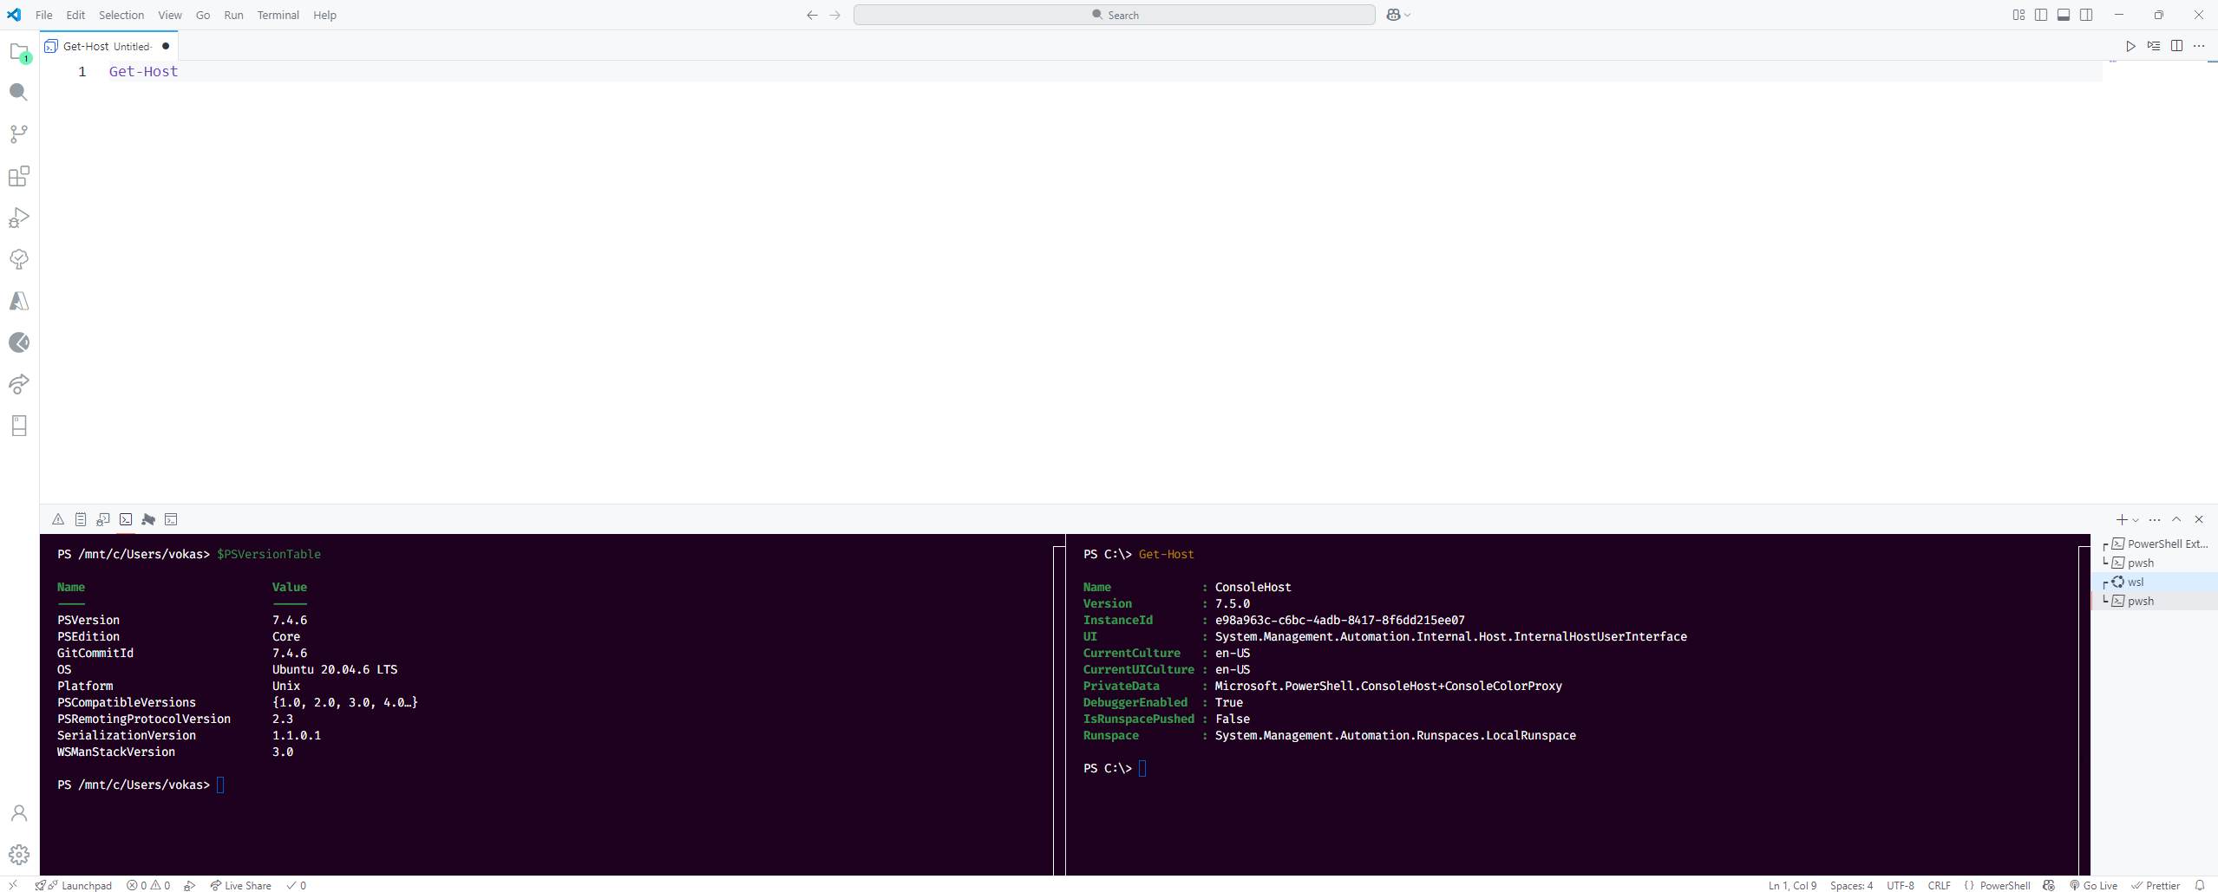This screenshot has height=892, width=2218.
Task: Show the Ports panel icon
Action: click(148, 519)
